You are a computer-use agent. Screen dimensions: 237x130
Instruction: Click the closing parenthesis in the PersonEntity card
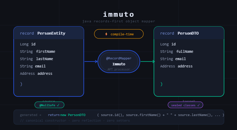click(21, 84)
